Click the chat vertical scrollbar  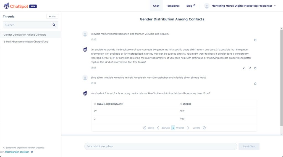click(x=281, y=78)
